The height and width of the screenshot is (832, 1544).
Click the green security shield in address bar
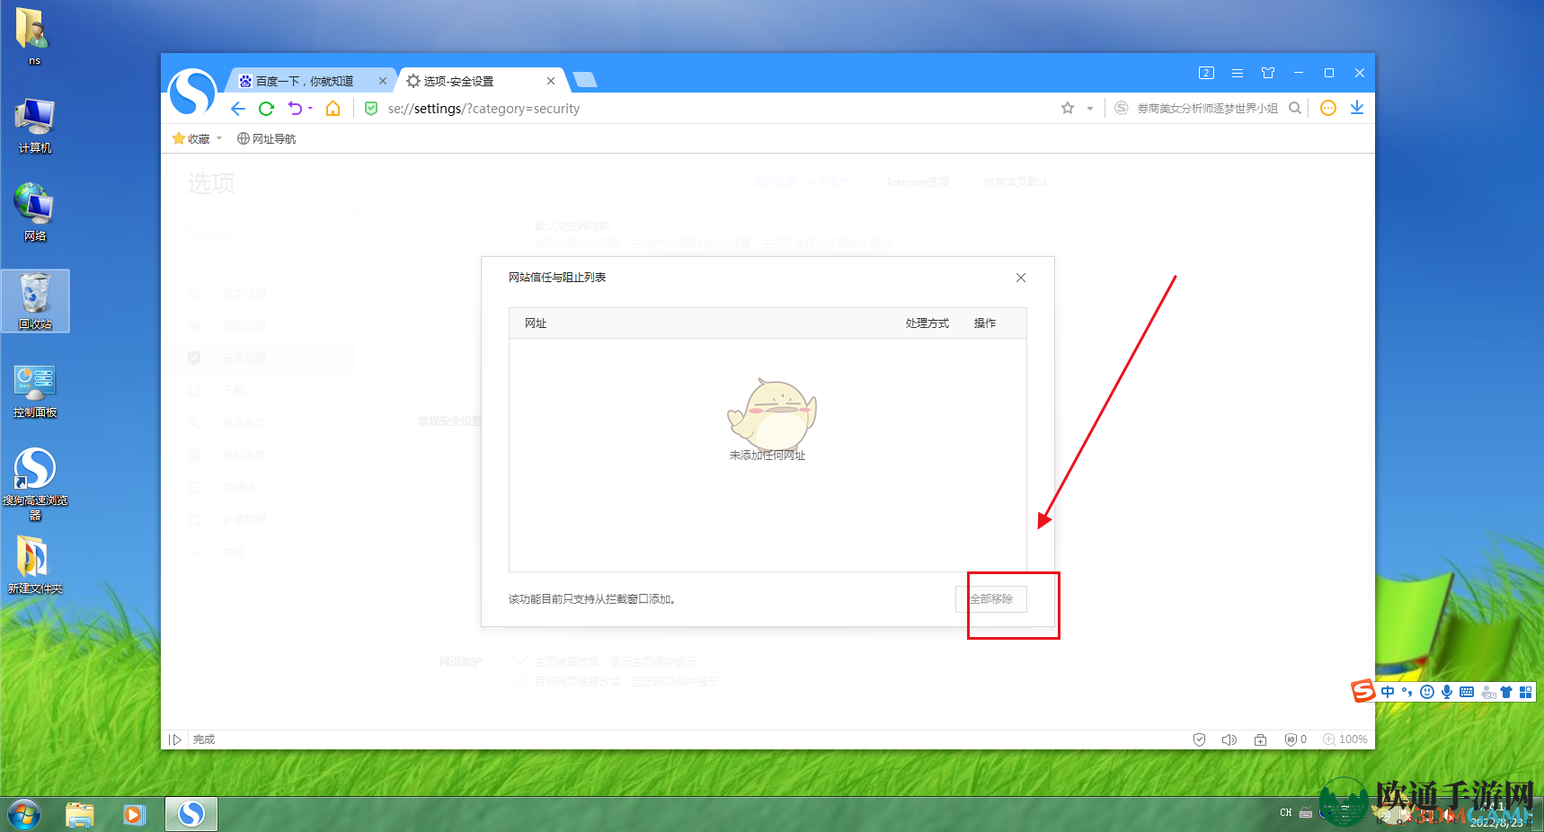(371, 109)
